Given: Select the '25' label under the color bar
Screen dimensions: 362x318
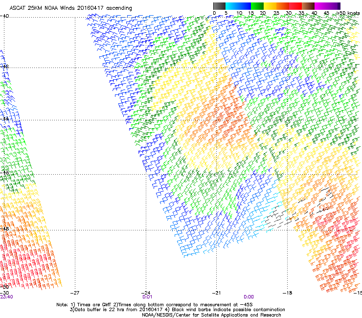Looking at the screenshot, I should [276, 13].
